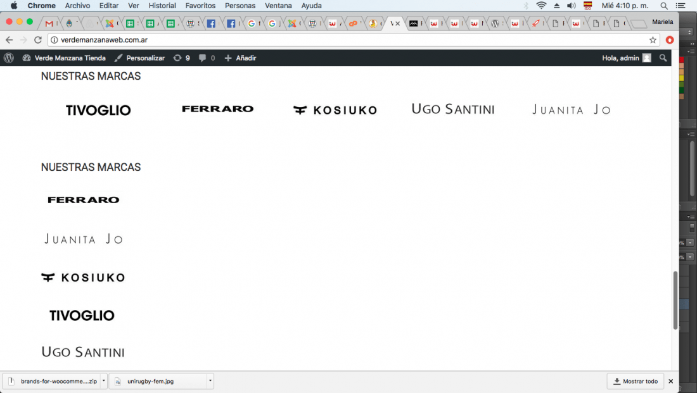
Task: Open the red extension icon in toolbar
Action: 670,40
